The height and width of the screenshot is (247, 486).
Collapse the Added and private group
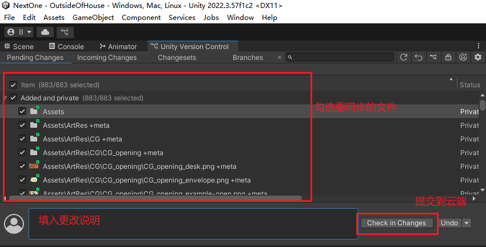(x=5, y=98)
